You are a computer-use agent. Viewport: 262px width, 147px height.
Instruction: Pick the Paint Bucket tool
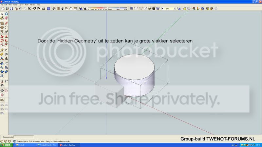2,18
